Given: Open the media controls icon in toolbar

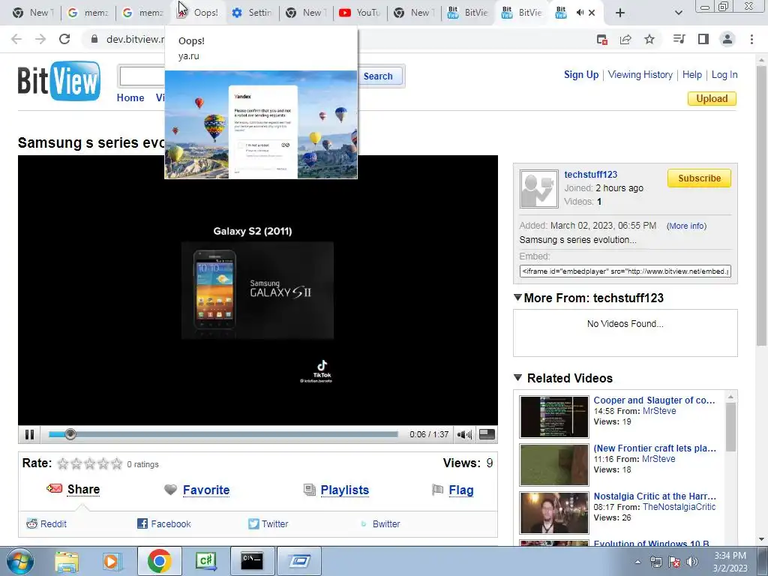Looking at the screenshot, I should [x=679, y=39].
